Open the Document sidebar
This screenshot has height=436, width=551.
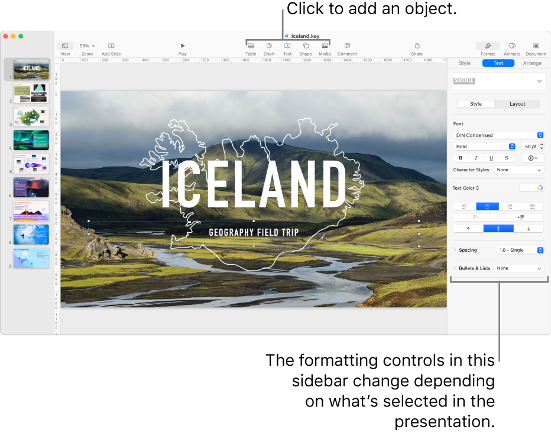click(536, 46)
